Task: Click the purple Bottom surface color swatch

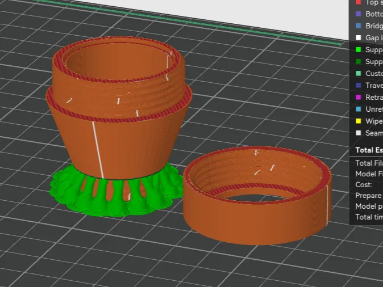Action: click(x=359, y=14)
